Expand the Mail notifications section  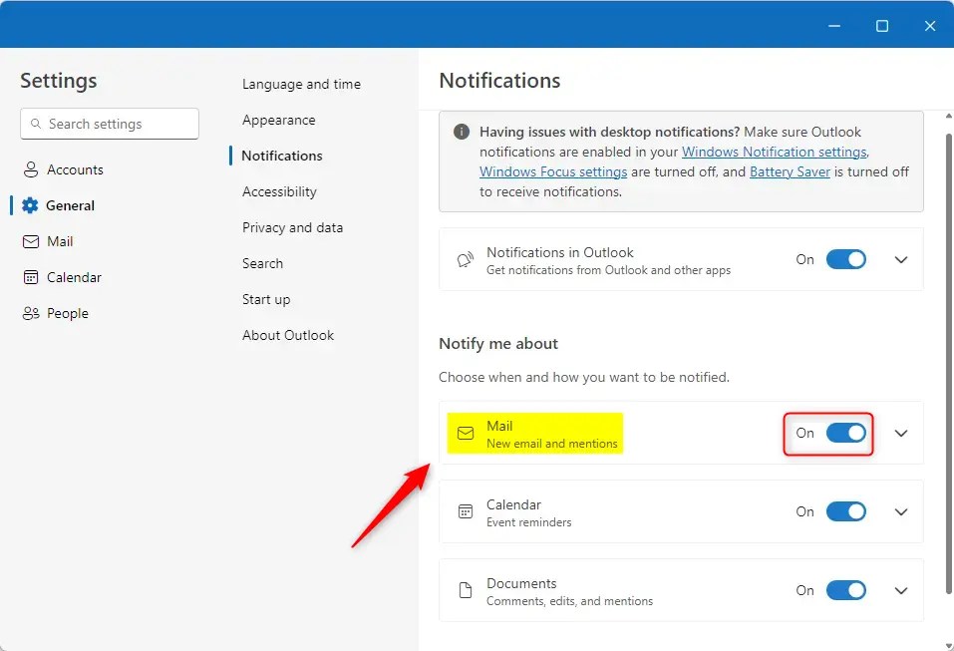[x=900, y=434]
